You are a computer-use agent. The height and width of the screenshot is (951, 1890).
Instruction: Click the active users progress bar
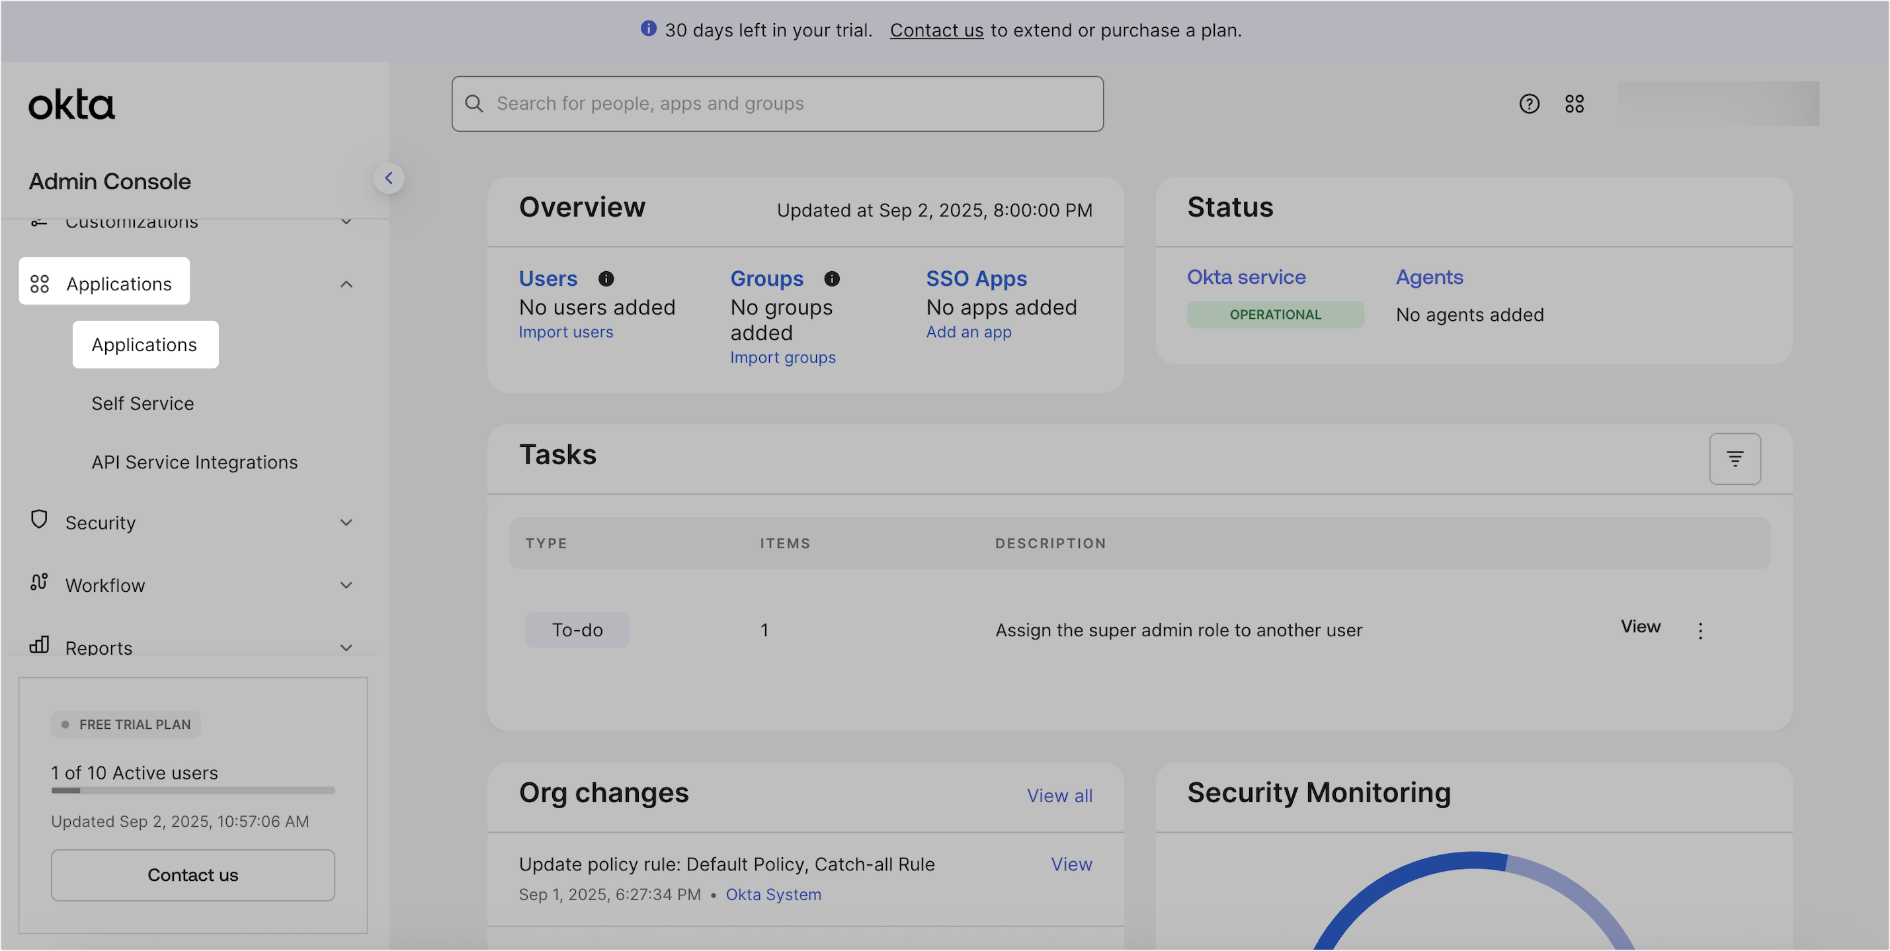193,790
